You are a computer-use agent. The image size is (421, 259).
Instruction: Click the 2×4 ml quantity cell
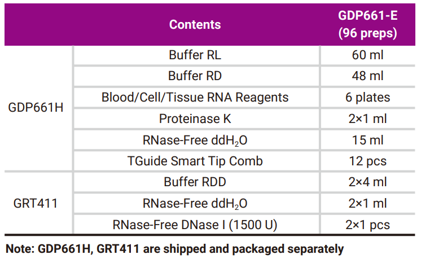point(367,182)
